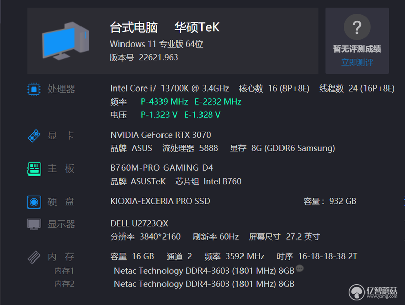Click the 台式电脑 title text
The height and width of the screenshot is (305, 405).
(134, 27)
